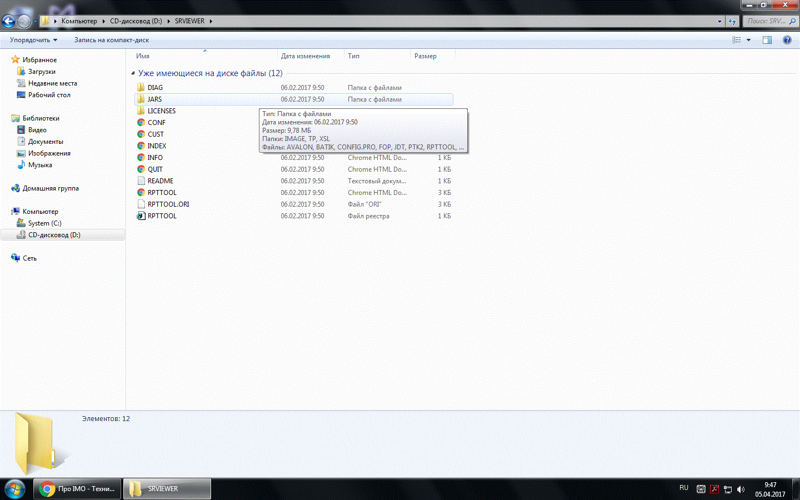Click the RPTTOOL registry file icon
This screenshot has width=800, height=500.
(141, 216)
